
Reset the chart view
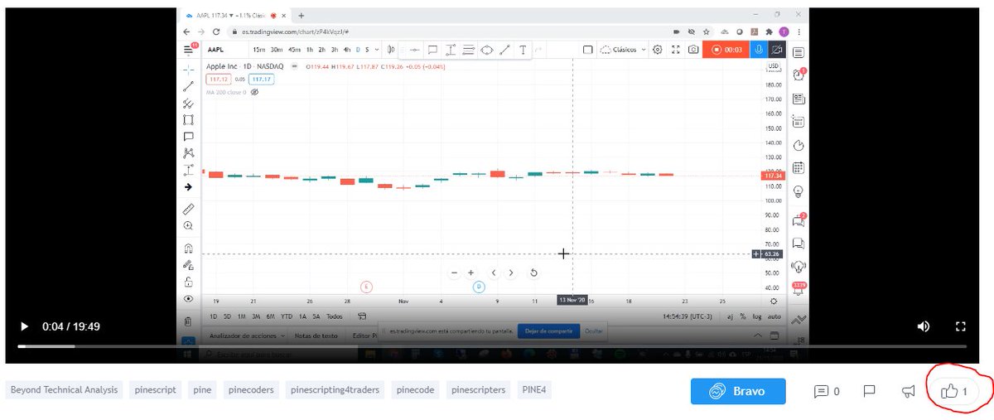click(533, 273)
